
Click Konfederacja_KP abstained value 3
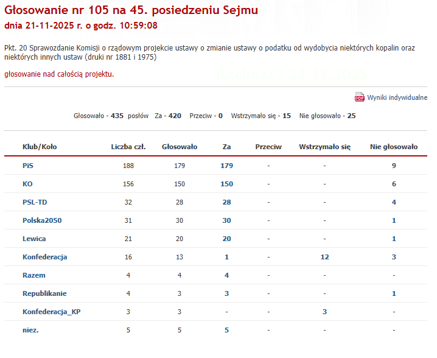point(324,312)
